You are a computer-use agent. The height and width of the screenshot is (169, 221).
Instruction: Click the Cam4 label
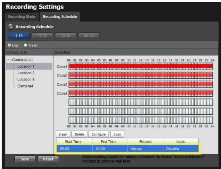coord(62,93)
